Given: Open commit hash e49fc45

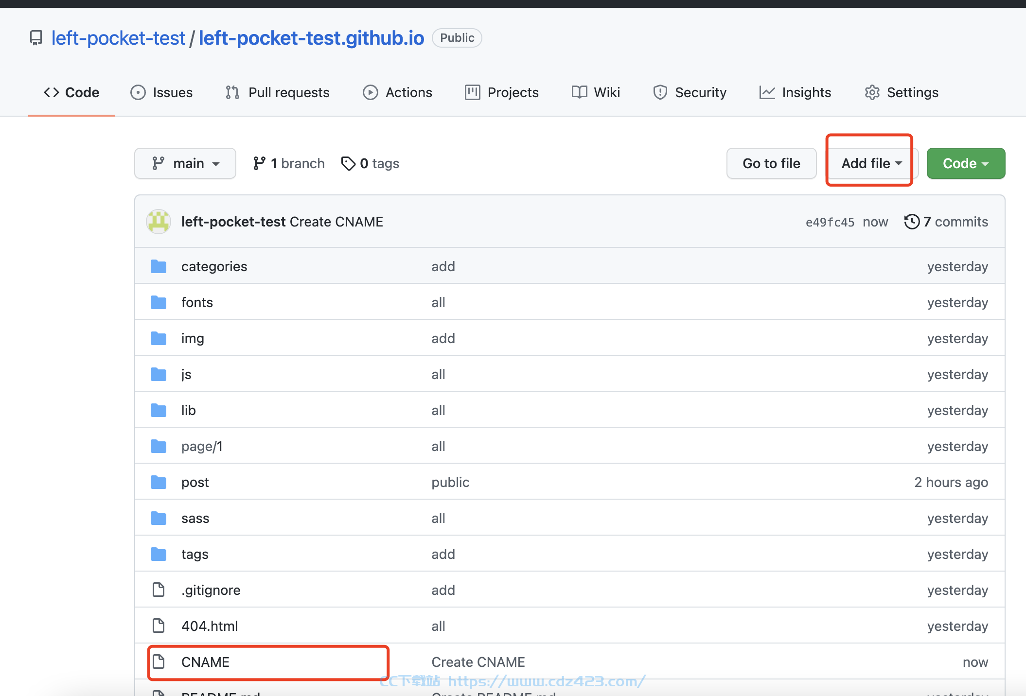Looking at the screenshot, I should [x=830, y=222].
